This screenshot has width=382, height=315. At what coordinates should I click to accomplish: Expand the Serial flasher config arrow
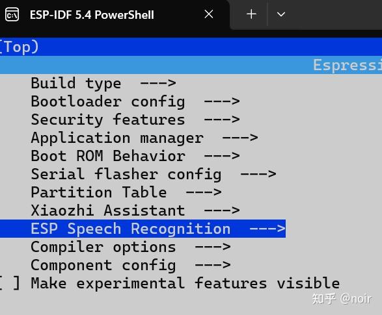pos(258,174)
